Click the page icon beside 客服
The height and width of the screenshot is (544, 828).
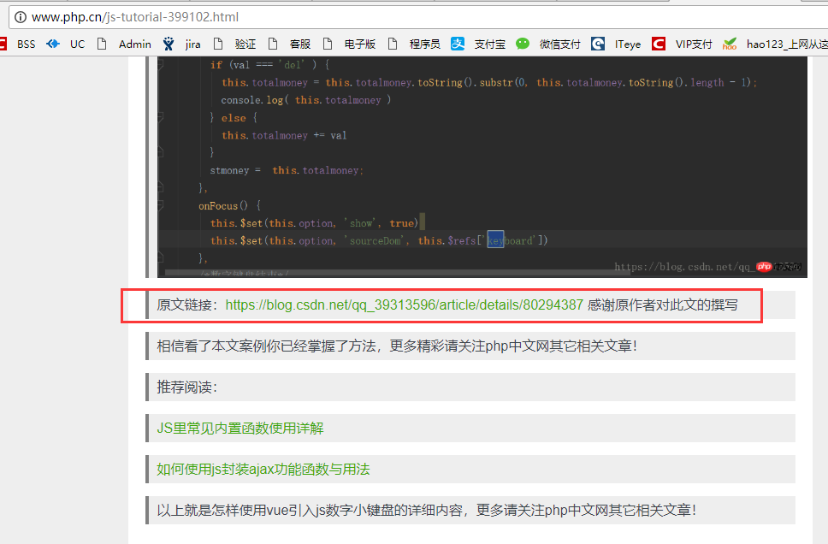[x=273, y=44]
